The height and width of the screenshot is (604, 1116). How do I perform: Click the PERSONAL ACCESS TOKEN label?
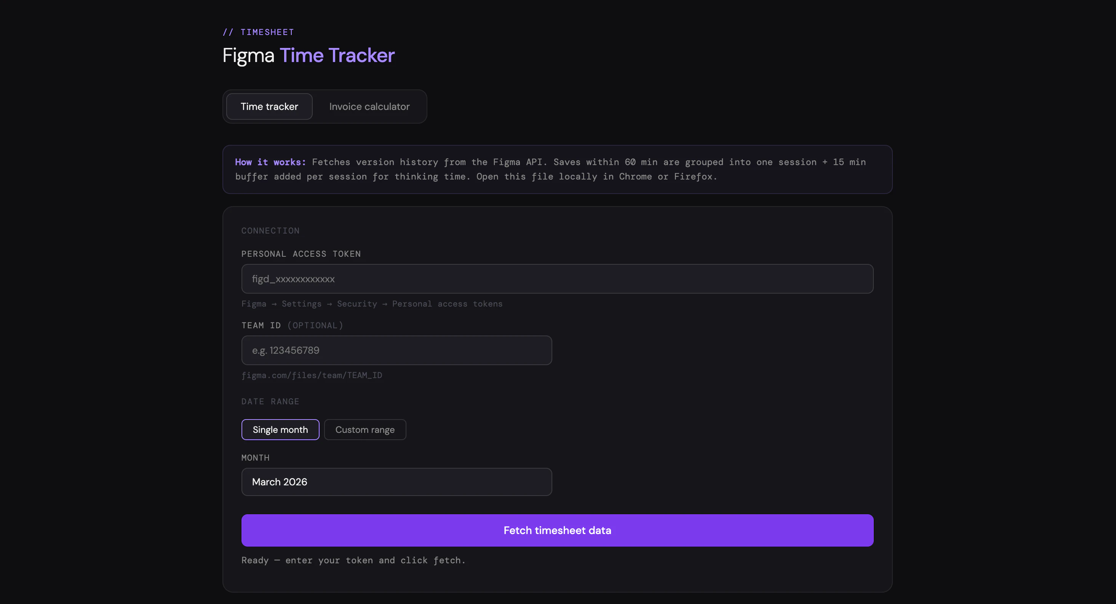301,254
